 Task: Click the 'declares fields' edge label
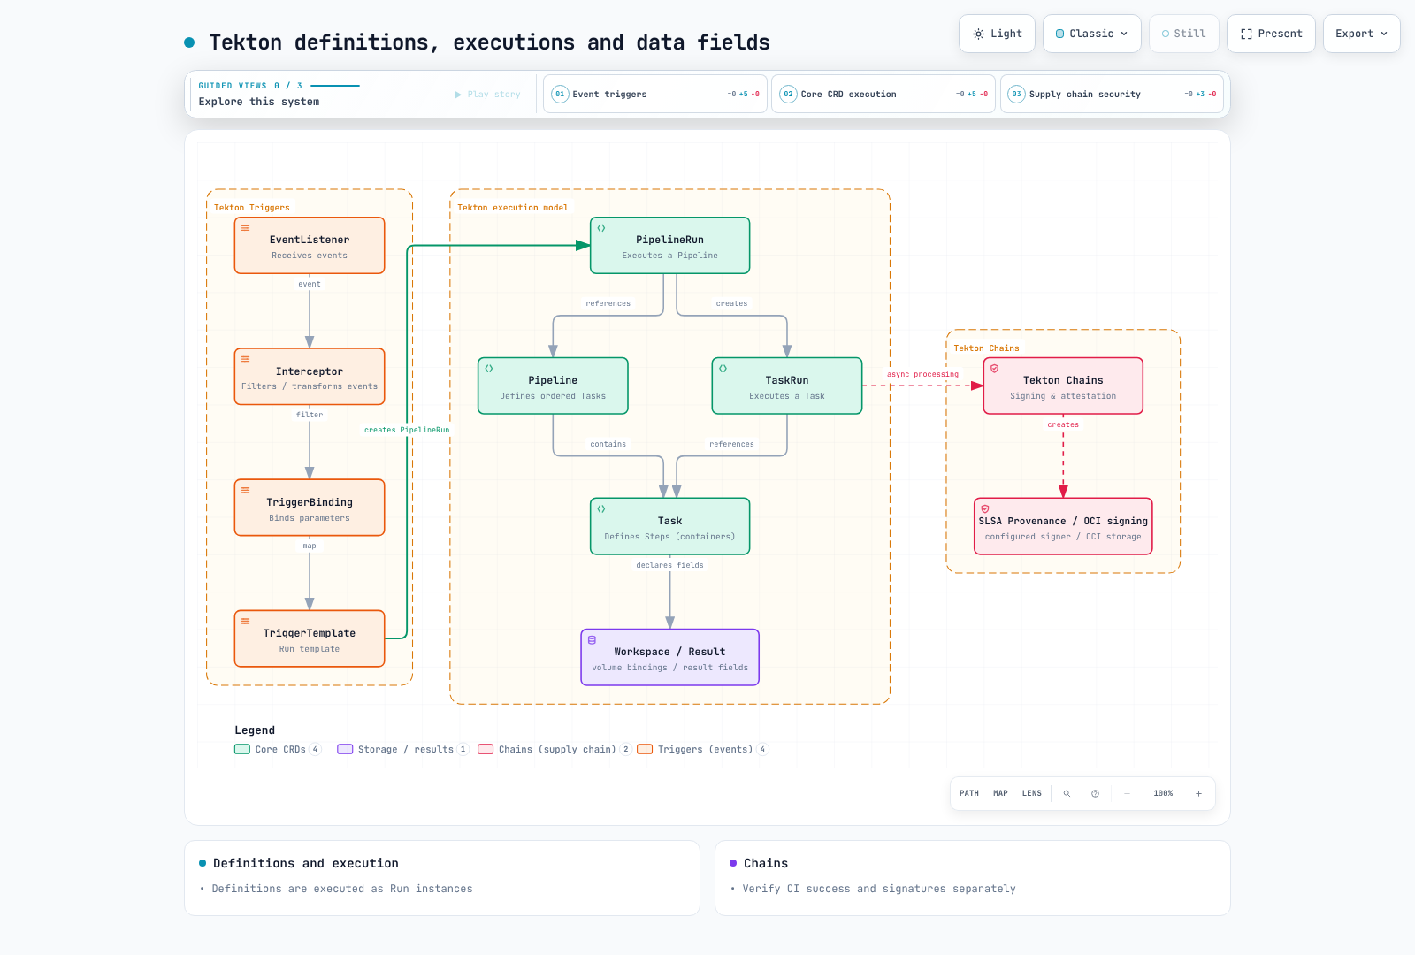point(670,565)
